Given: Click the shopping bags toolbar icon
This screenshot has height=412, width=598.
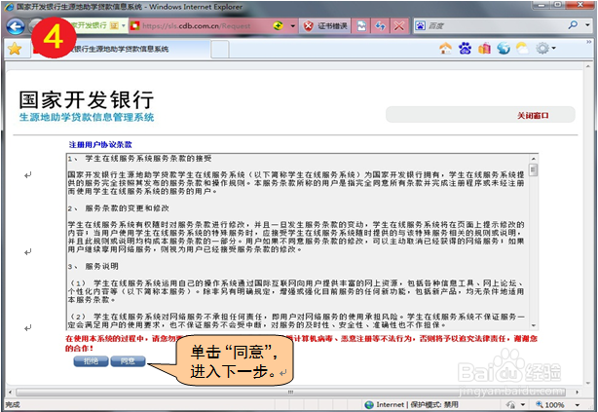Looking at the screenshot, I should (x=484, y=49).
